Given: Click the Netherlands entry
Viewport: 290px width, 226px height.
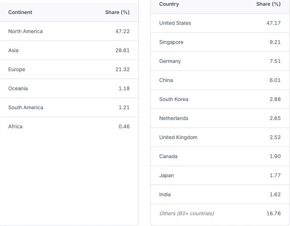Looking at the screenshot, I should [174, 118].
